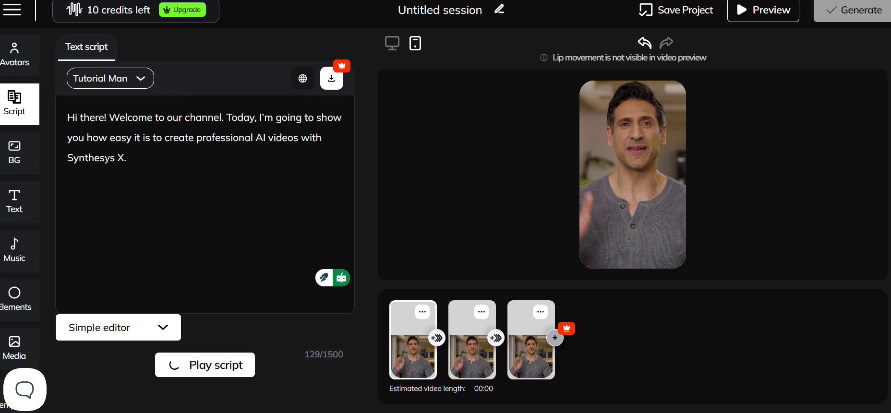Switch to mobile portrait view

(x=415, y=43)
